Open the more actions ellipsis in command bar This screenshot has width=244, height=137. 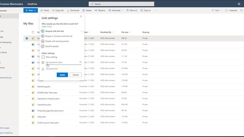(x=156, y=10)
